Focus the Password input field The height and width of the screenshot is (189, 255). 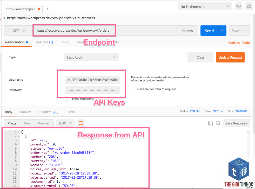(92, 90)
